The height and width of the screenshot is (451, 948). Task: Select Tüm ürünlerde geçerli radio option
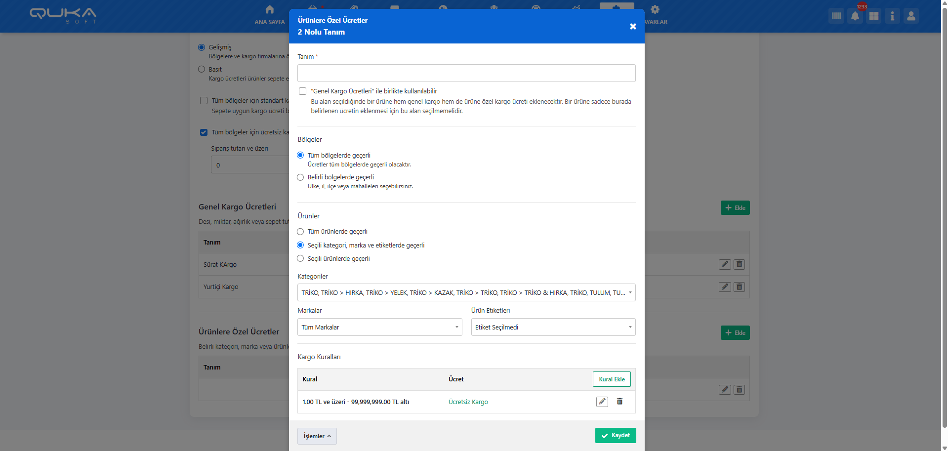pyautogui.click(x=300, y=232)
